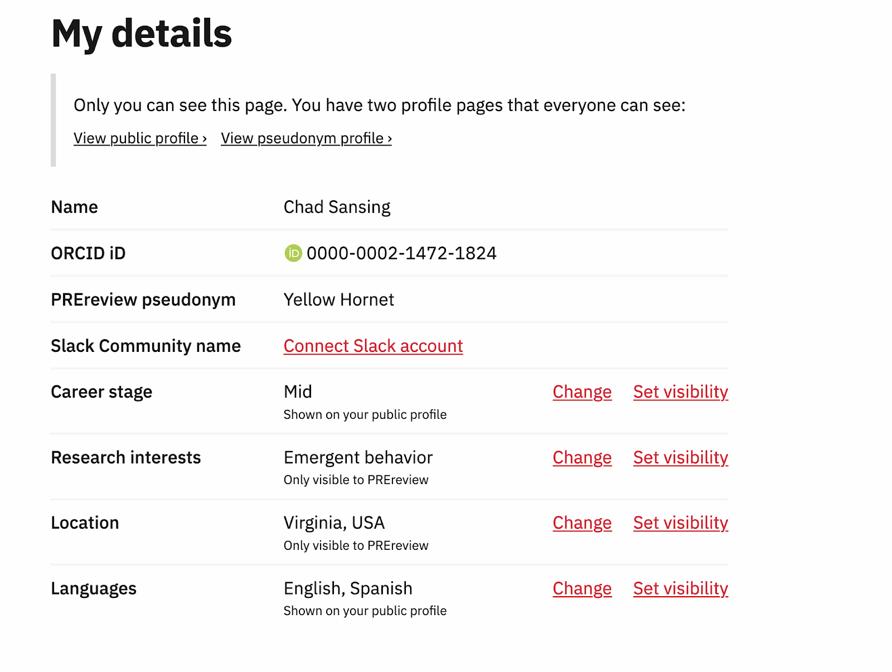Open the View pseudonym profile link
Image resolution: width=892 pixels, height=672 pixels.
tap(306, 138)
